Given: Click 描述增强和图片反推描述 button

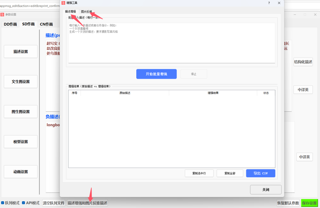Looking at the screenshot, I should pos(87,203).
